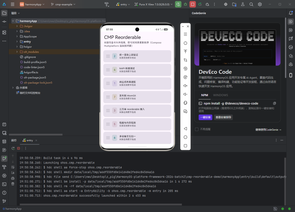
Task: Expand the oh_modules folder
Action: click(x=17, y=52)
